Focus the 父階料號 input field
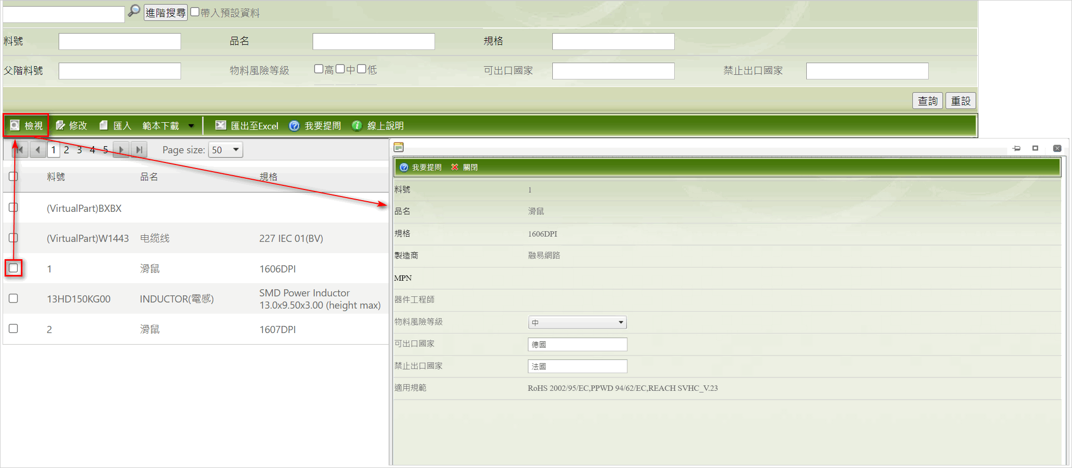Viewport: 1072px width, 468px height. coord(120,71)
